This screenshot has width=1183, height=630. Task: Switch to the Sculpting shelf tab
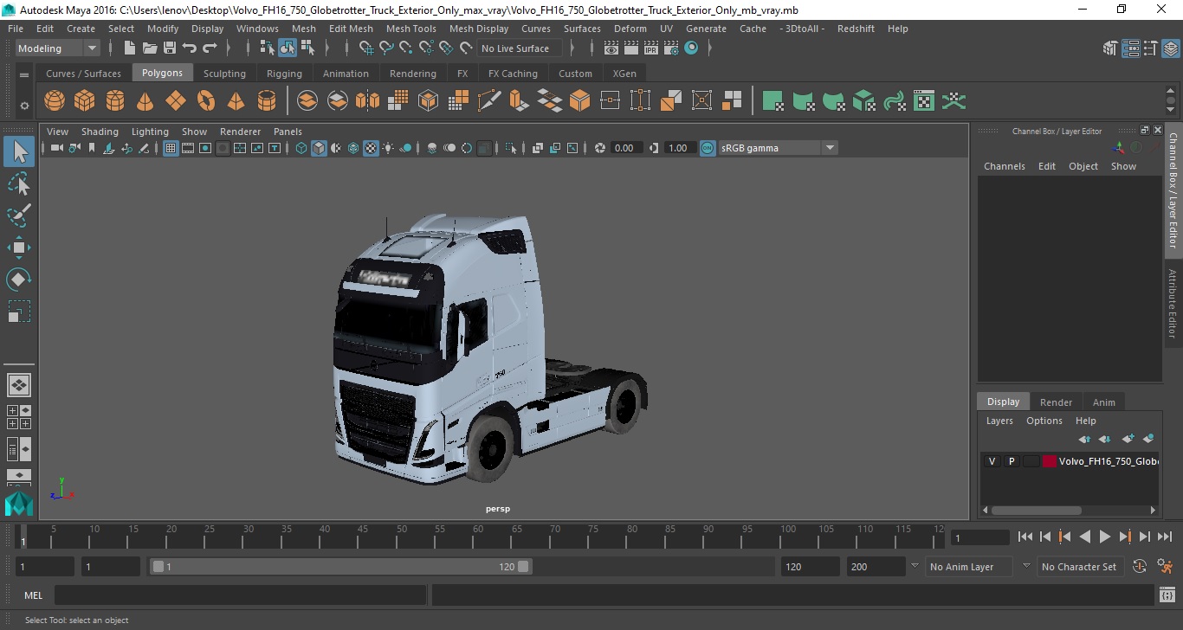pyautogui.click(x=224, y=74)
